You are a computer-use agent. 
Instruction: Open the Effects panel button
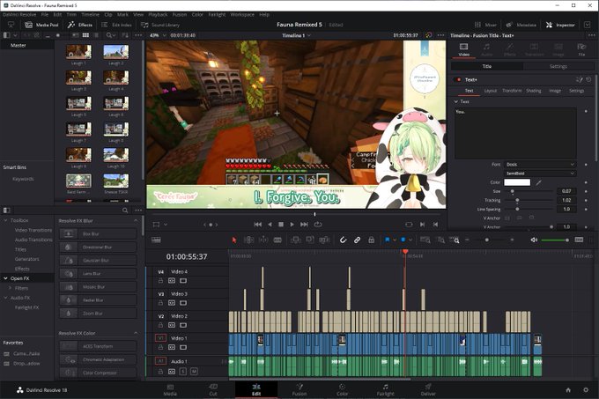click(80, 25)
